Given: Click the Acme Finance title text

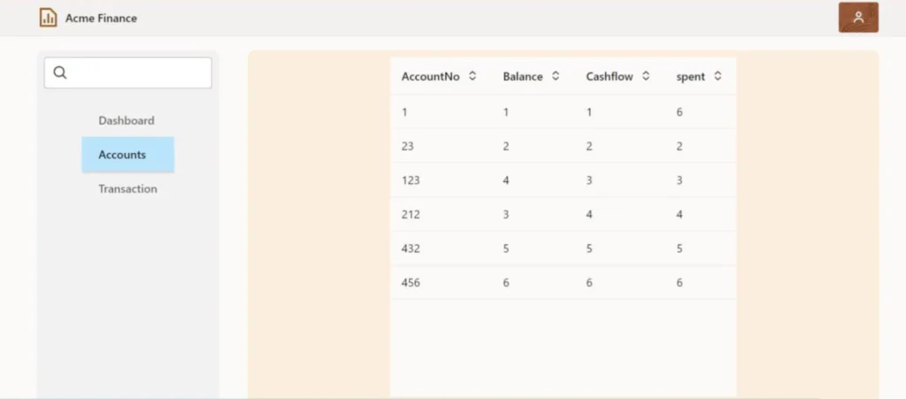Looking at the screenshot, I should (x=101, y=18).
